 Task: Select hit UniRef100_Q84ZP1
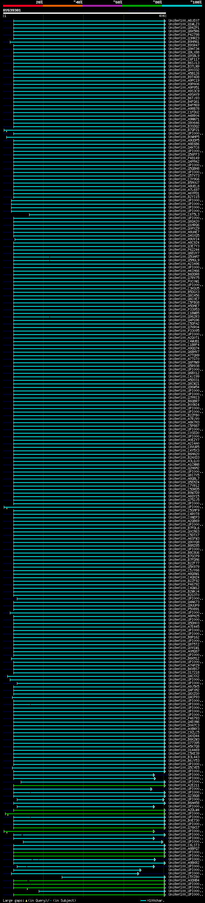click(184, 28)
